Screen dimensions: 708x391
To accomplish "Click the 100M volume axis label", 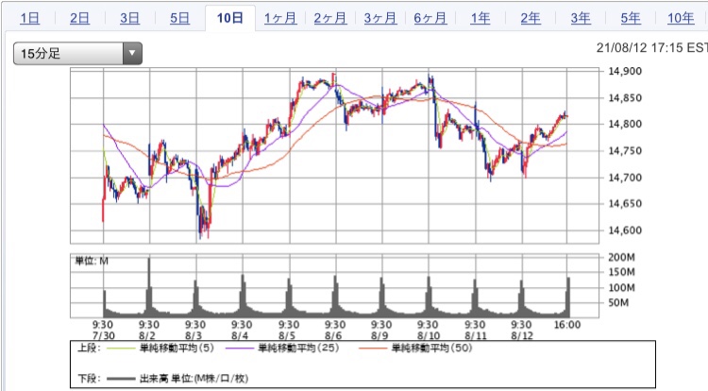I will [621, 287].
